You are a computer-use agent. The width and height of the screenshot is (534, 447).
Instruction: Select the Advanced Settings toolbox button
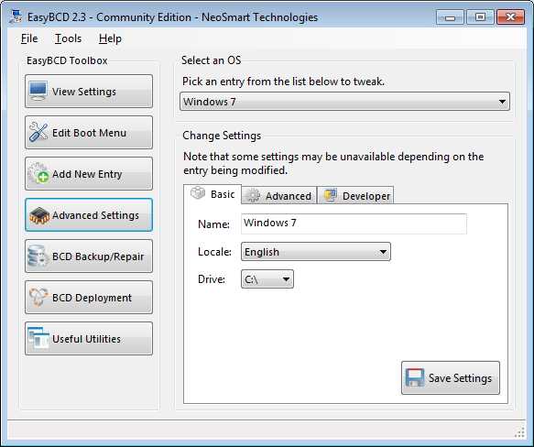(x=89, y=215)
